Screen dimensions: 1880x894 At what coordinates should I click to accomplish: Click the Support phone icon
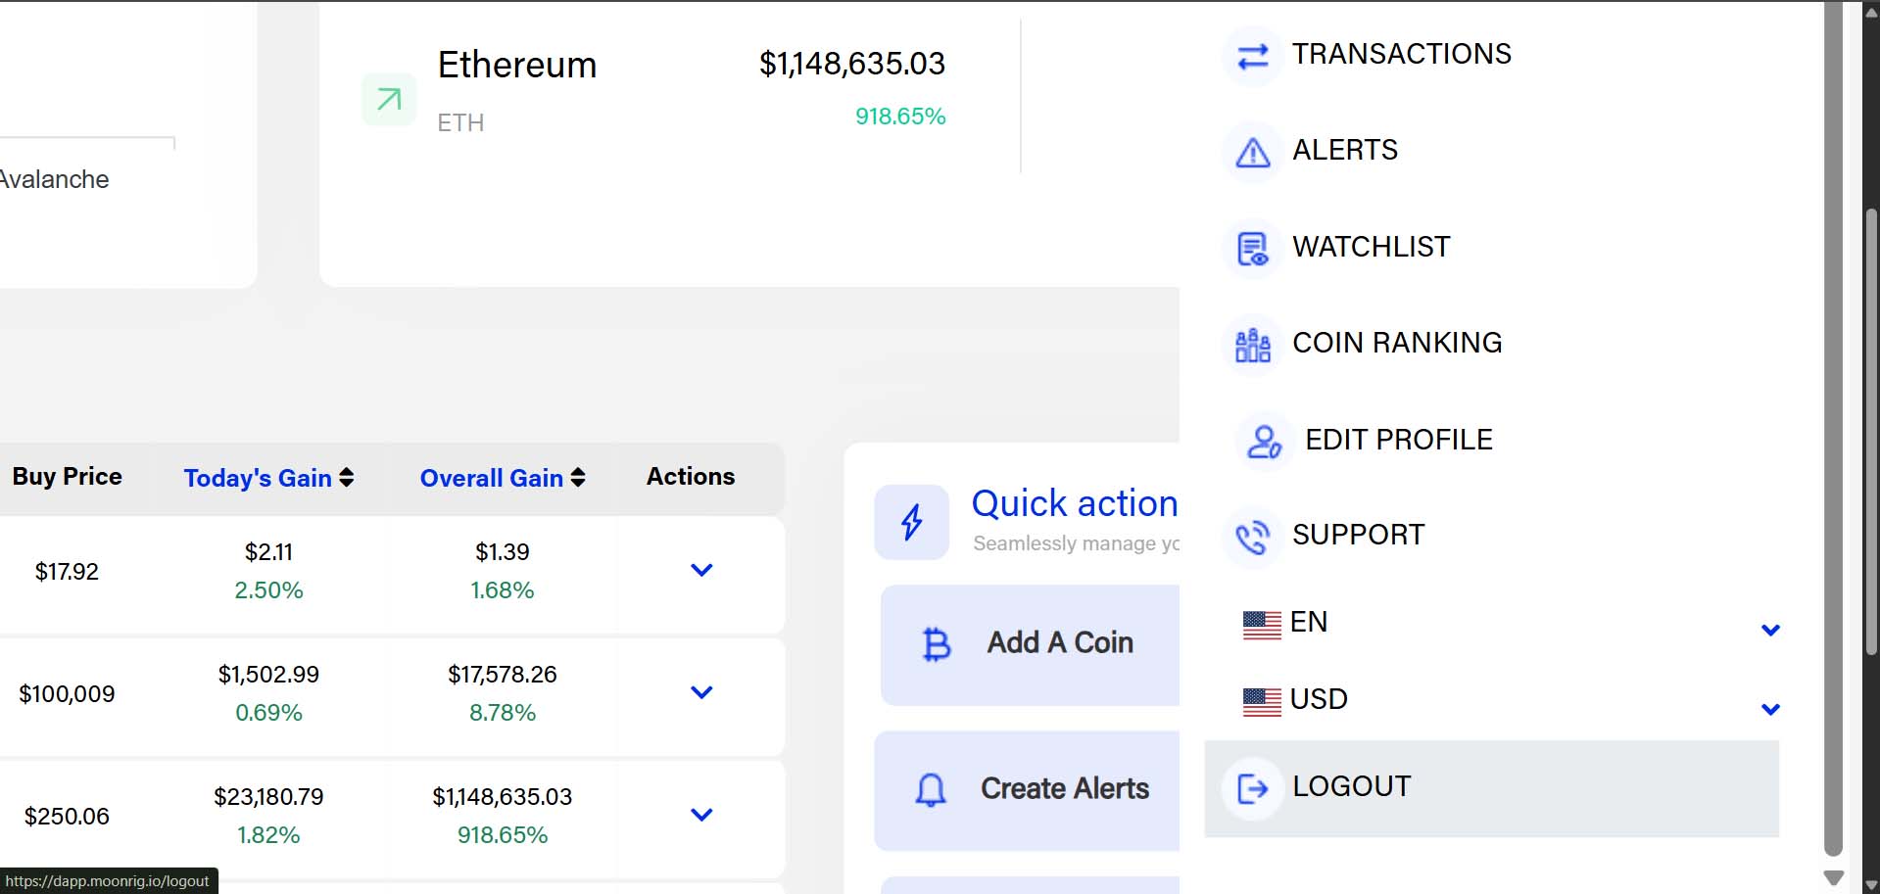[x=1253, y=537]
